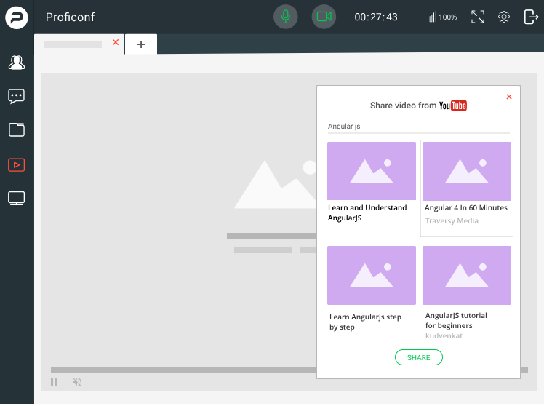Leave the conference with exit icon

tap(531, 17)
